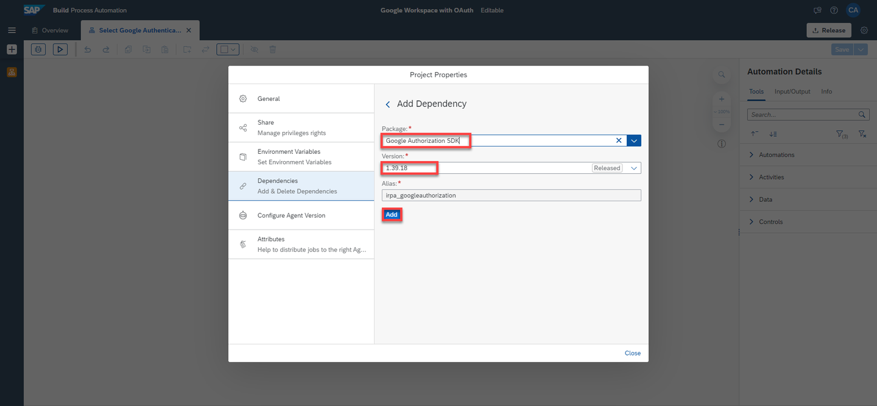The height and width of the screenshot is (406, 877).
Task: Open Configure Agent Version section
Action: coord(301,215)
